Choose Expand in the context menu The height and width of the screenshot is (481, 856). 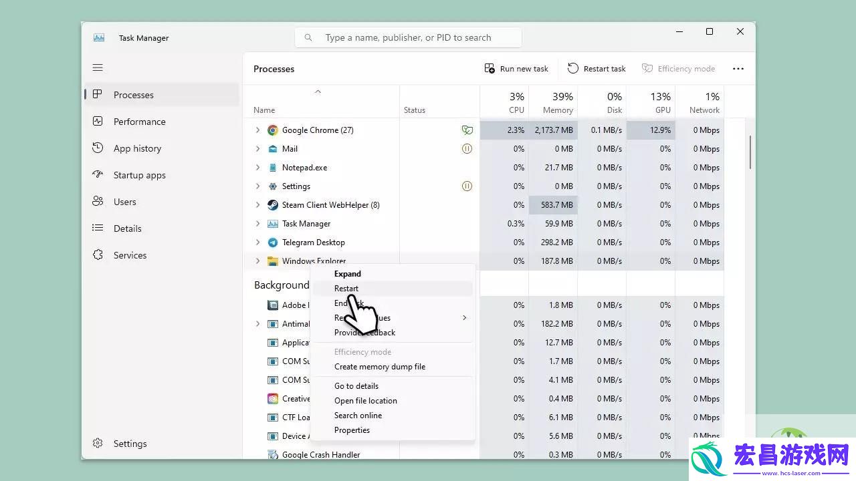393,274
